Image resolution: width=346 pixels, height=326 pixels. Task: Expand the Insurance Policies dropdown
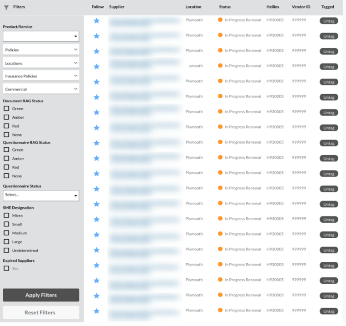point(41,76)
